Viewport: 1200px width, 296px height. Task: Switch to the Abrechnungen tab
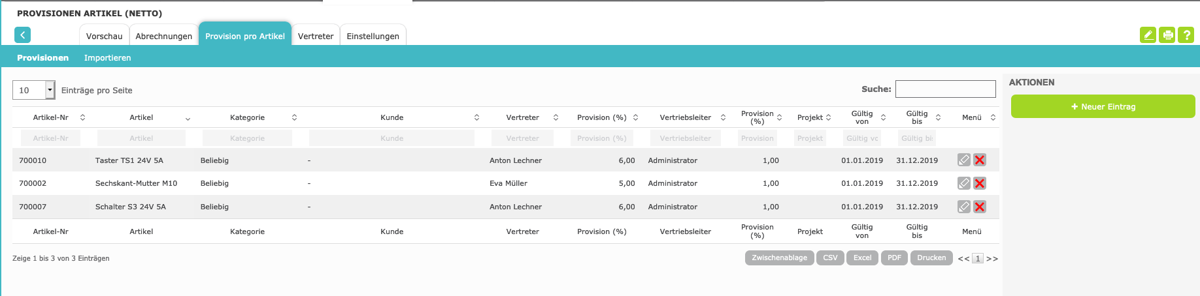pyautogui.click(x=163, y=36)
